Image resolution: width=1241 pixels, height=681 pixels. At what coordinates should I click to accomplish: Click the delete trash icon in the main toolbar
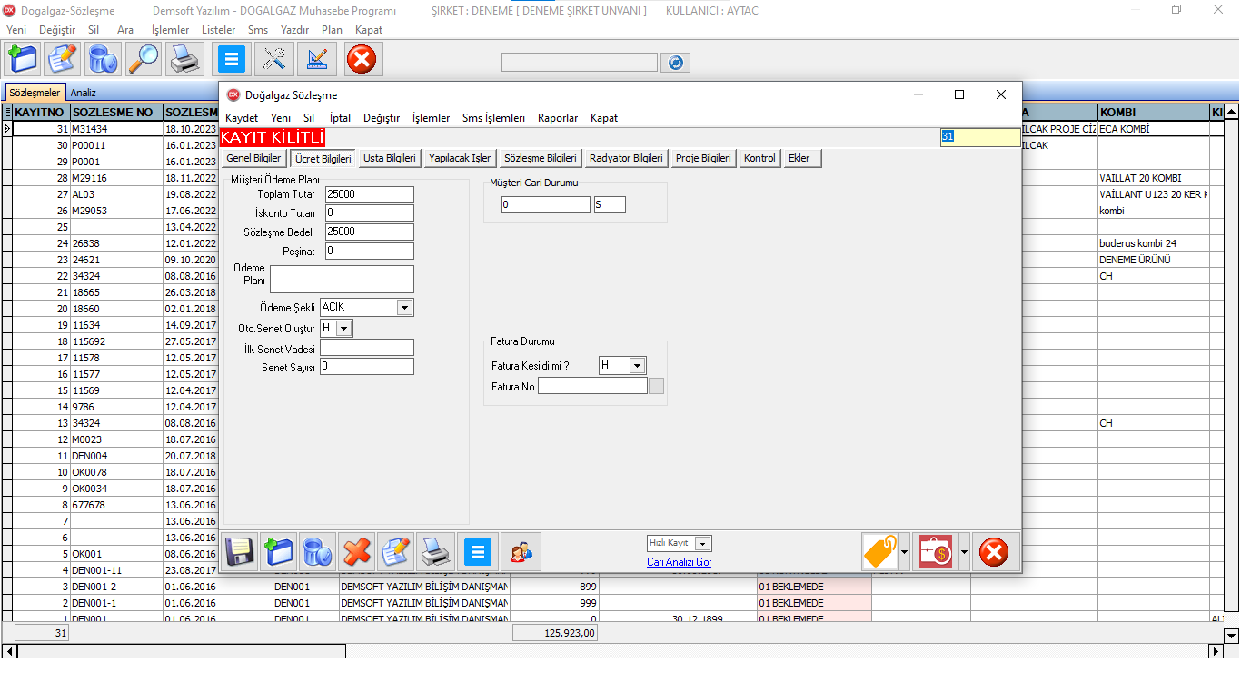tap(103, 59)
